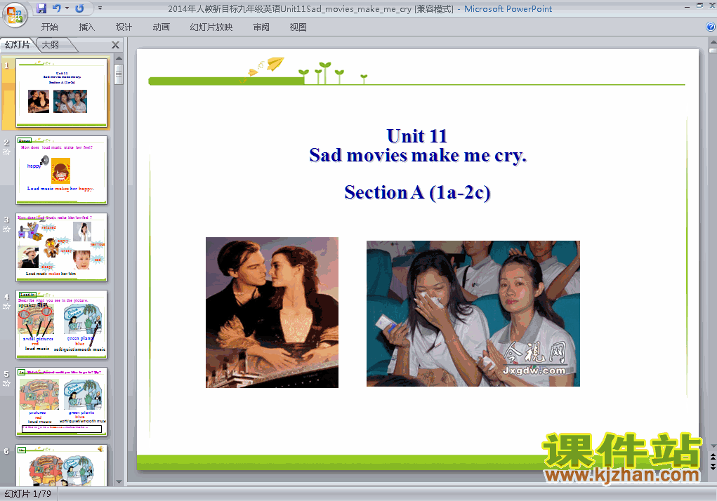This screenshot has height=501, width=717.
Task: Open the undo history dropdown arrow
Action: coord(67,8)
